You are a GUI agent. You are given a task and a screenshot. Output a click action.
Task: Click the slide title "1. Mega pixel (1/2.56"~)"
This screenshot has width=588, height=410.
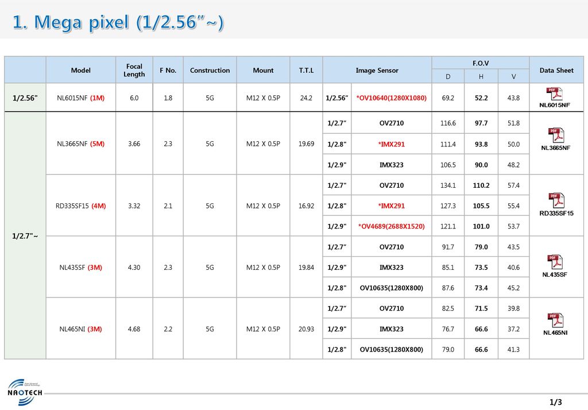click(x=118, y=22)
